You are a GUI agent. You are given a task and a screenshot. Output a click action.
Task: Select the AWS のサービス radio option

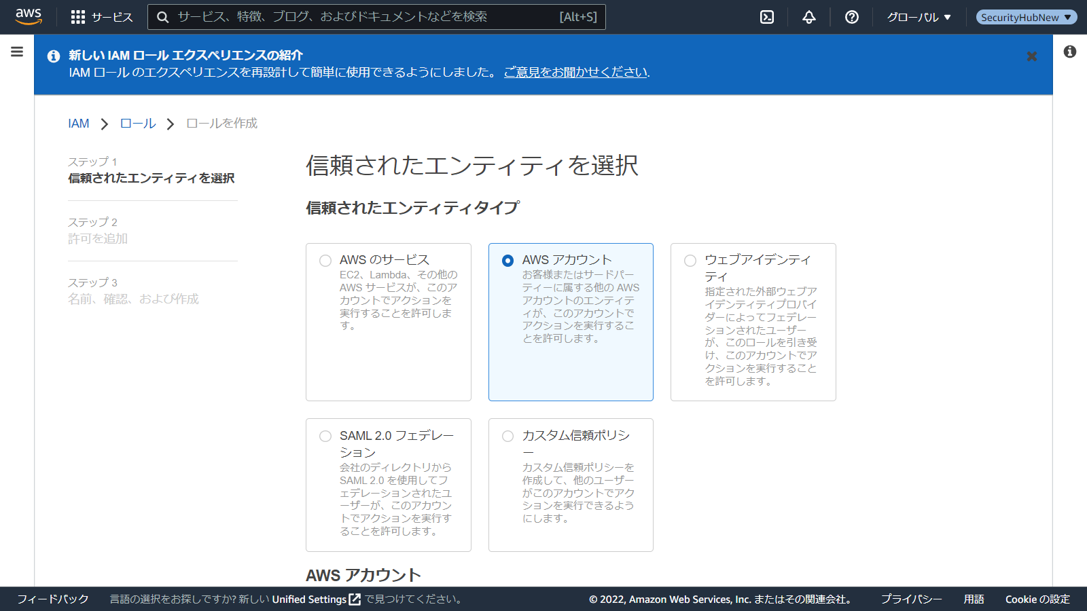click(x=325, y=261)
